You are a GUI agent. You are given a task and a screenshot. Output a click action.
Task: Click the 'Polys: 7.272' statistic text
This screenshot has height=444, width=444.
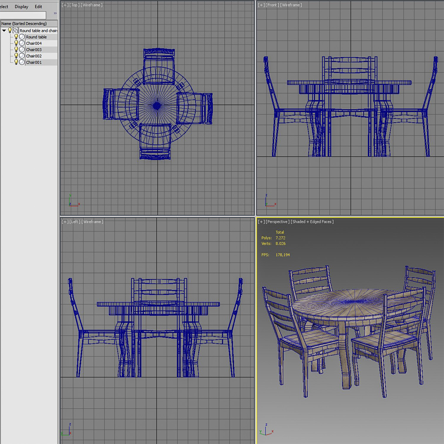[273, 238]
